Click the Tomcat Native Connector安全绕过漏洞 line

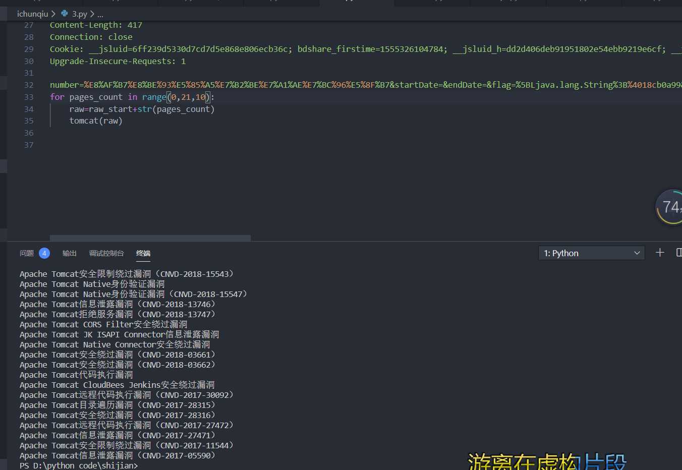115,344
